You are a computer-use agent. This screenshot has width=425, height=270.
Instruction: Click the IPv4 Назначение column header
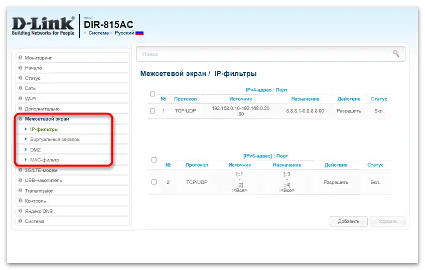[305, 99]
